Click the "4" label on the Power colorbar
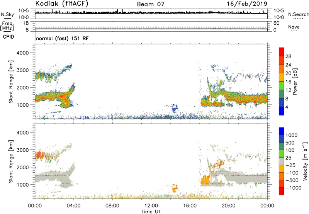The width and height of the screenshot is (309, 214). (287, 107)
